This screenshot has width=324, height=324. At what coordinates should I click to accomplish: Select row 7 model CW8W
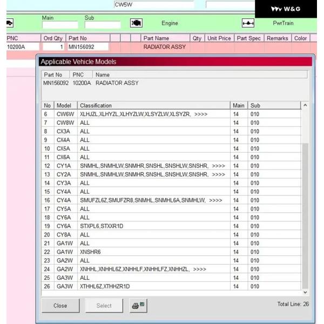pyautogui.click(x=171, y=123)
